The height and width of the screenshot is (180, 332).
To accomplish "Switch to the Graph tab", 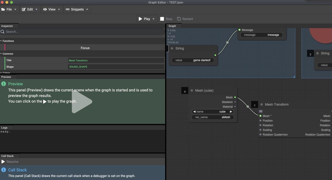I will coord(173,26).
